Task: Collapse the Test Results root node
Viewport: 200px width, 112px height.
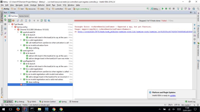Action: [x=9, y=24]
